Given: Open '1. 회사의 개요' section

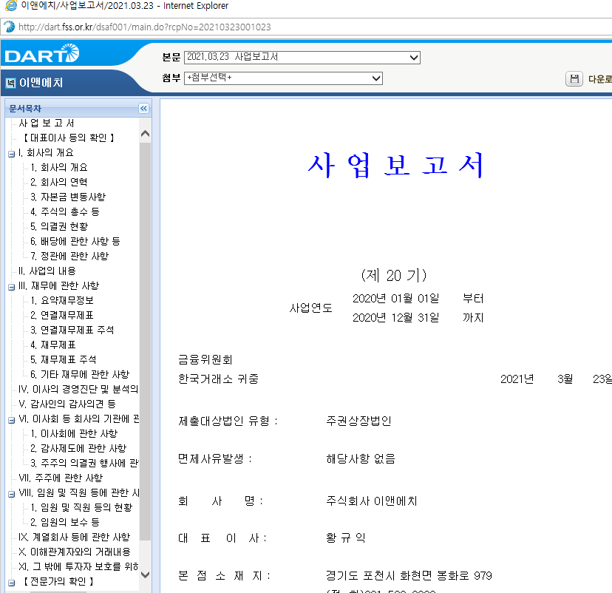Looking at the screenshot, I should [59, 168].
